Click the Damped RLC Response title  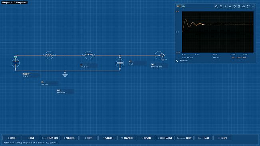pos(14,2)
